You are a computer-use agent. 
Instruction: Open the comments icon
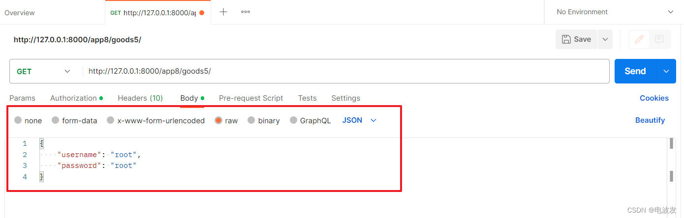click(x=660, y=39)
